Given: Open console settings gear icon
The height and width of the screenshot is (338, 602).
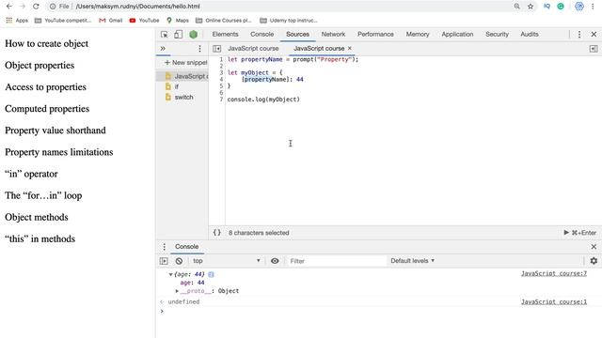Looking at the screenshot, I should click(594, 261).
